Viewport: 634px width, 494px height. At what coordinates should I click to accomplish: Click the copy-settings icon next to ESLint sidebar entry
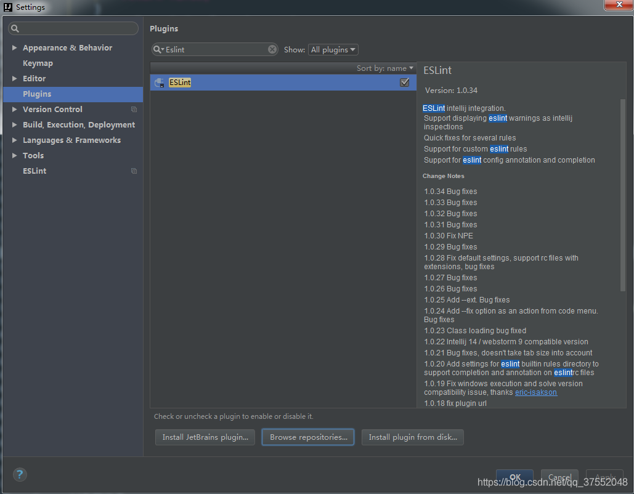[x=134, y=171]
